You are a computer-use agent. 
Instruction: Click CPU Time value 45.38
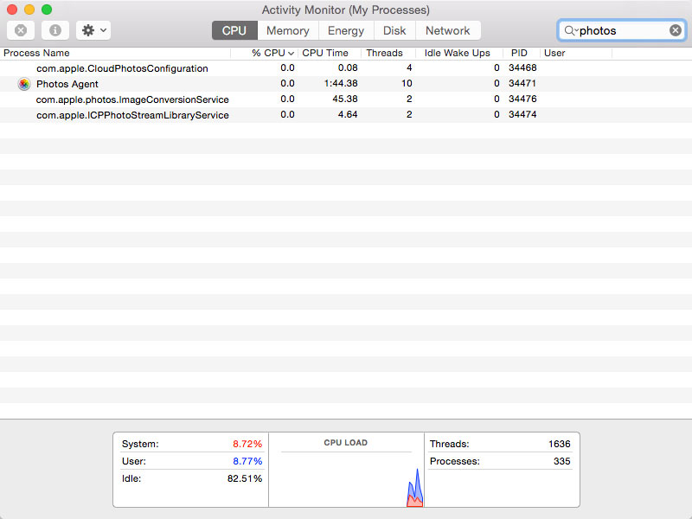(345, 99)
